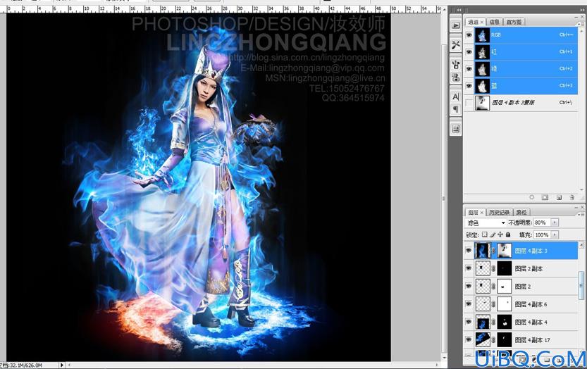
Task: Click the 填充 100% field
Action: click(543, 234)
